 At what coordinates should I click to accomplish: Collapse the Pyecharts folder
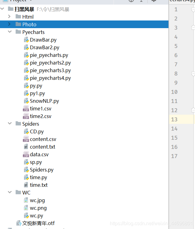[10, 32]
